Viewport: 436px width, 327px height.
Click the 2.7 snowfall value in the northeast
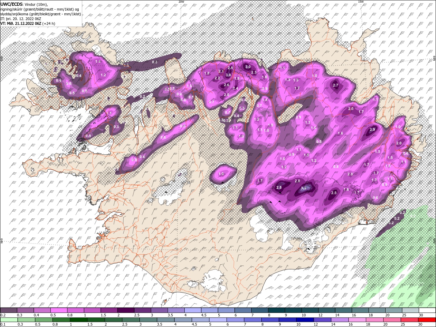point(336,85)
